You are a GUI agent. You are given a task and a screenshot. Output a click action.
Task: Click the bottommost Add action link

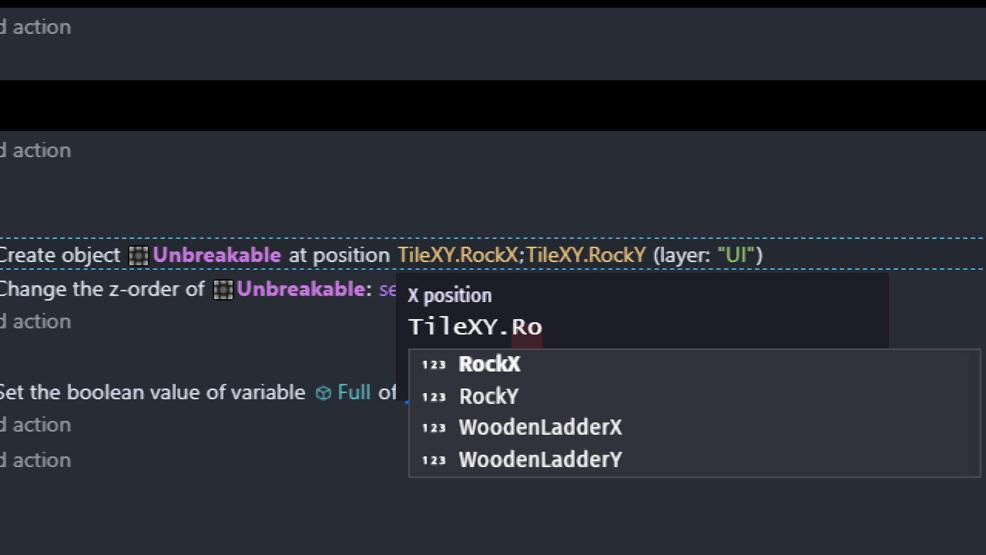pyautogui.click(x=36, y=460)
